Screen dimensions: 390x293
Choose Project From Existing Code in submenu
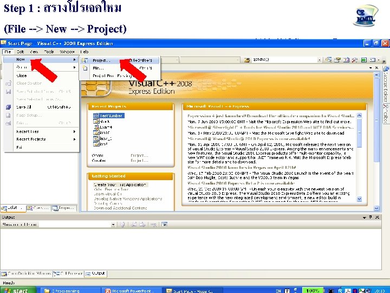click(120, 76)
